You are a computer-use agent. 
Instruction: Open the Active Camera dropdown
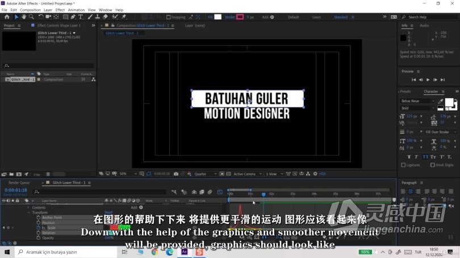coord(247,174)
